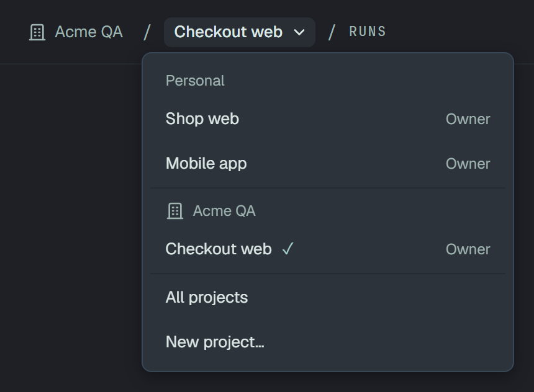
Task: Open All projects
Action: coord(328,297)
